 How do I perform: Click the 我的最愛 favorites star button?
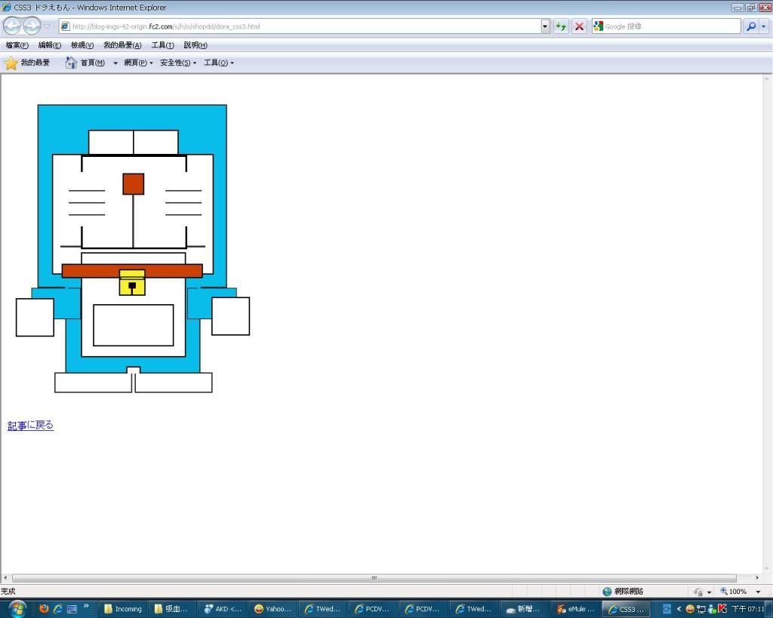(x=27, y=63)
